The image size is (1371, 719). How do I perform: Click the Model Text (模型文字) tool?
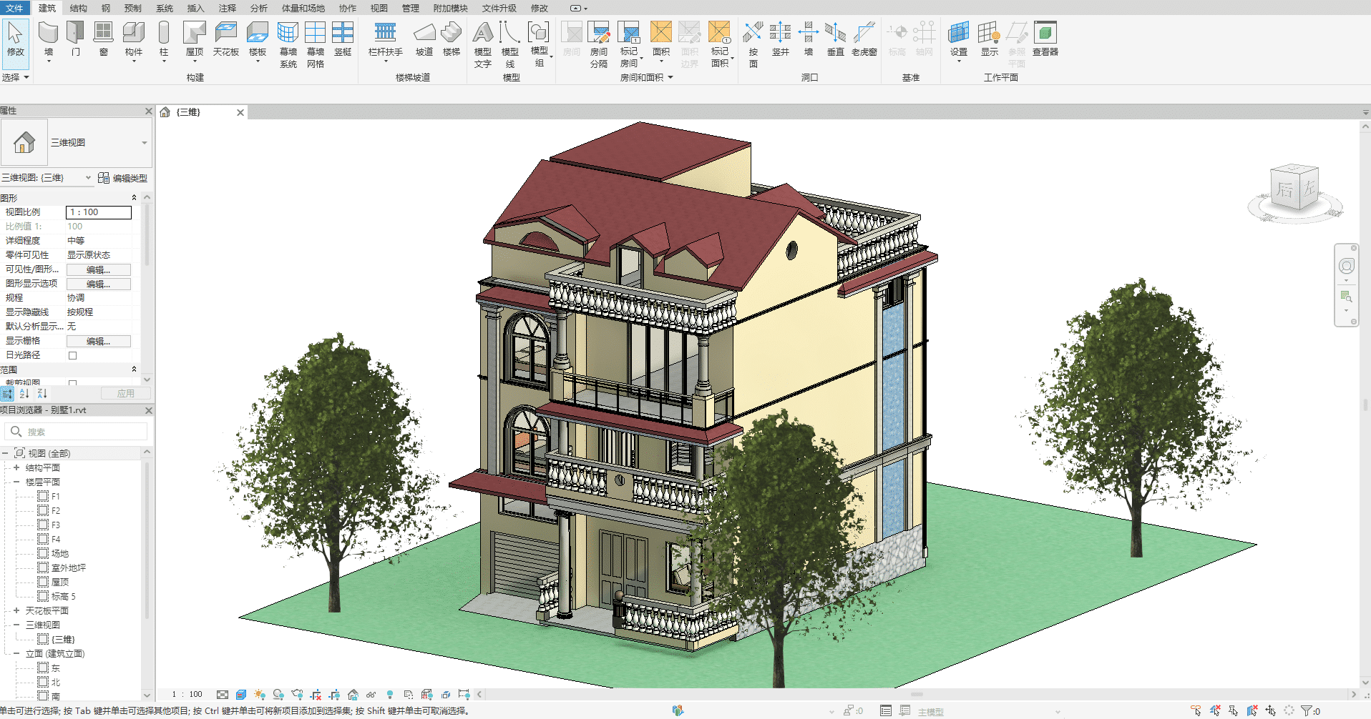483,43
